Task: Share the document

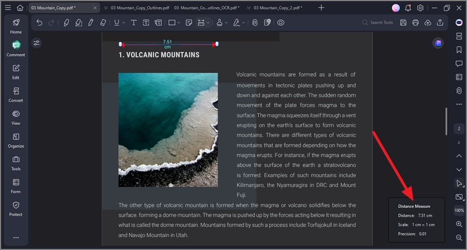Action: 440,22
